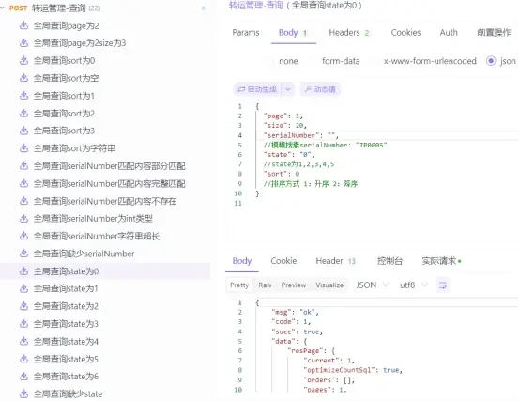Open the JSON response format dropdown
Viewport: 520px width, 401px height.
point(372,285)
